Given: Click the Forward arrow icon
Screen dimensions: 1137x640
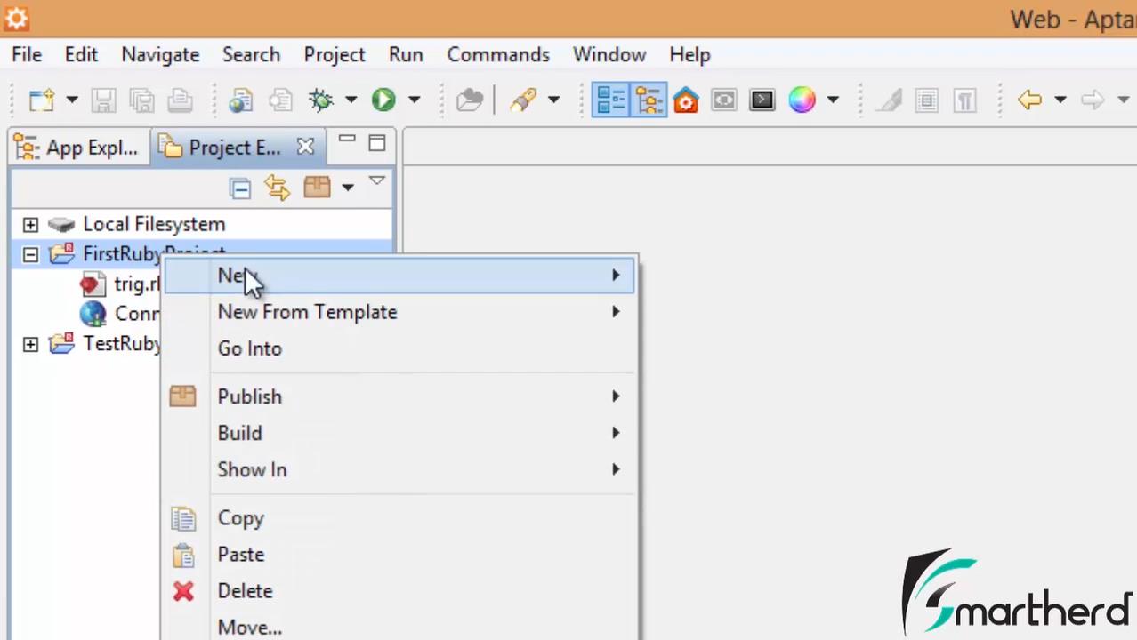Looking at the screenshot, I should 1093,100.
